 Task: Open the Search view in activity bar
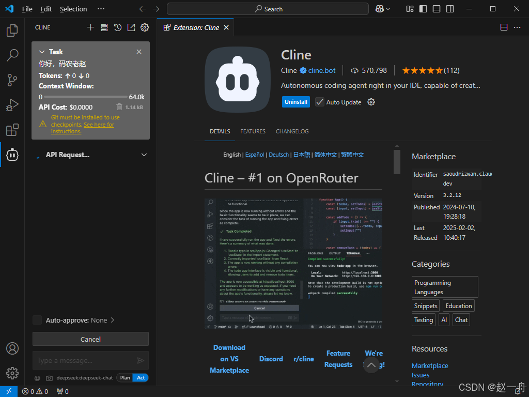tap(12, 55)
